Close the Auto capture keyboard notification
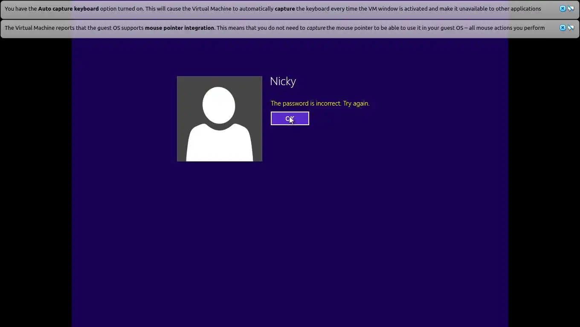The image size is (580, 327). [563, 9]
